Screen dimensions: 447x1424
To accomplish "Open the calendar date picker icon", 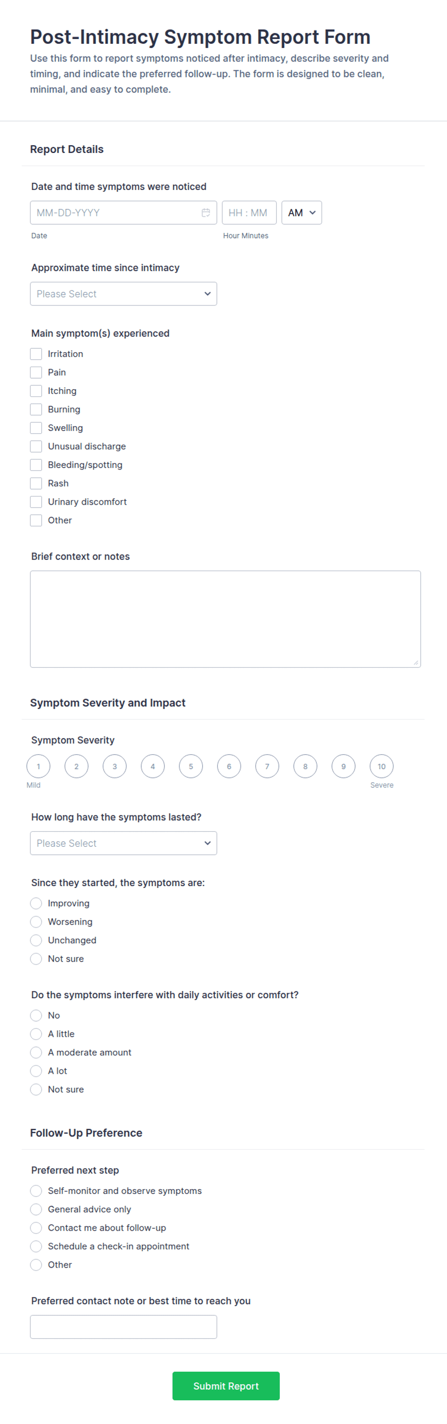I will click(206, 213).
